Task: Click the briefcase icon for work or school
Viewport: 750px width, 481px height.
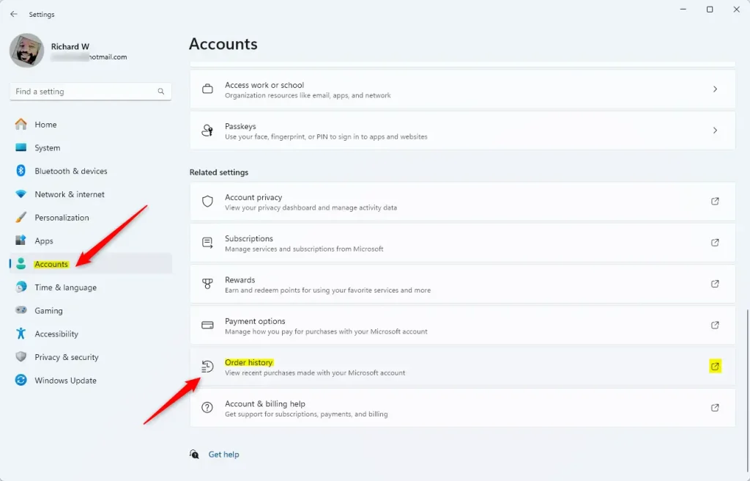Action: (207, 89)
